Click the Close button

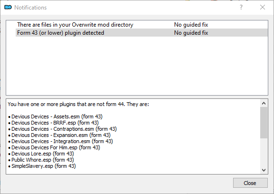[x=250, y=183]
